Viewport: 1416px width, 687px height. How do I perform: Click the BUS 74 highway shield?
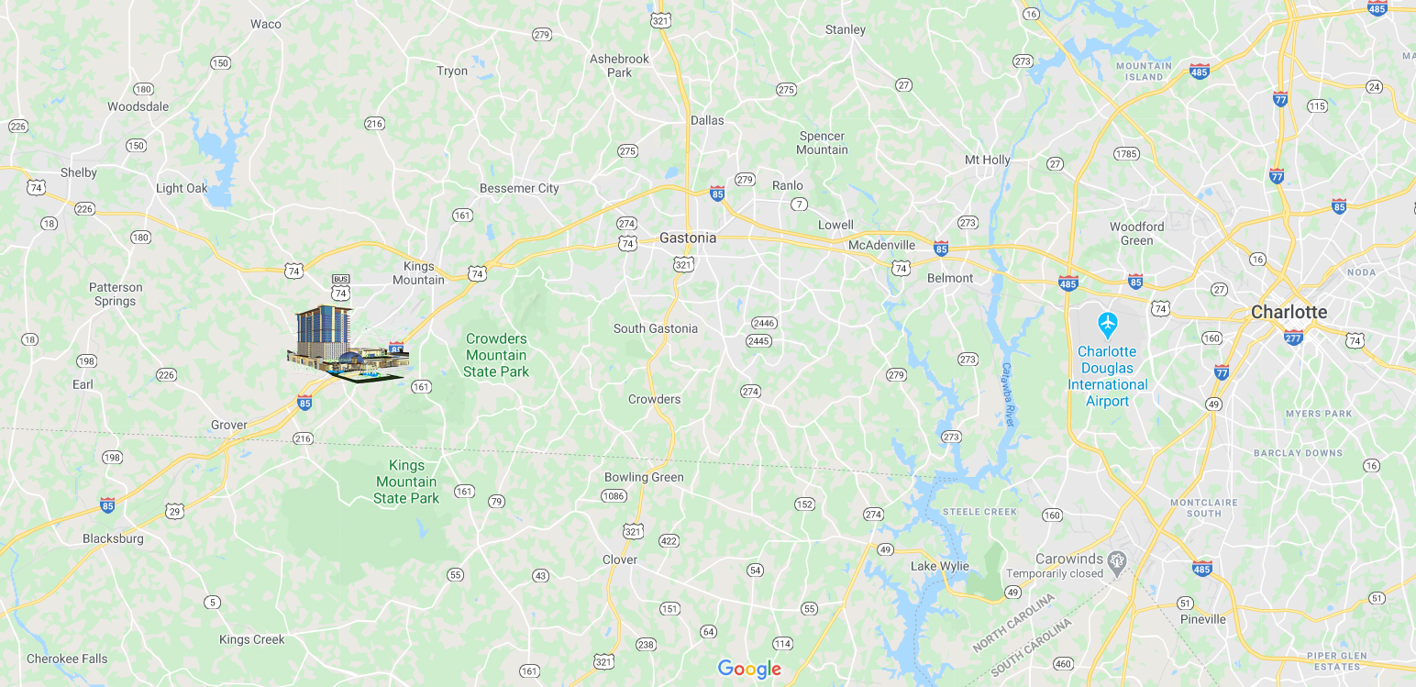click(341, 288)
